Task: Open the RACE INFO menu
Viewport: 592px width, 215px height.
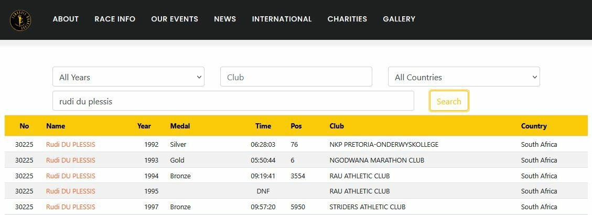Action: 115,19
